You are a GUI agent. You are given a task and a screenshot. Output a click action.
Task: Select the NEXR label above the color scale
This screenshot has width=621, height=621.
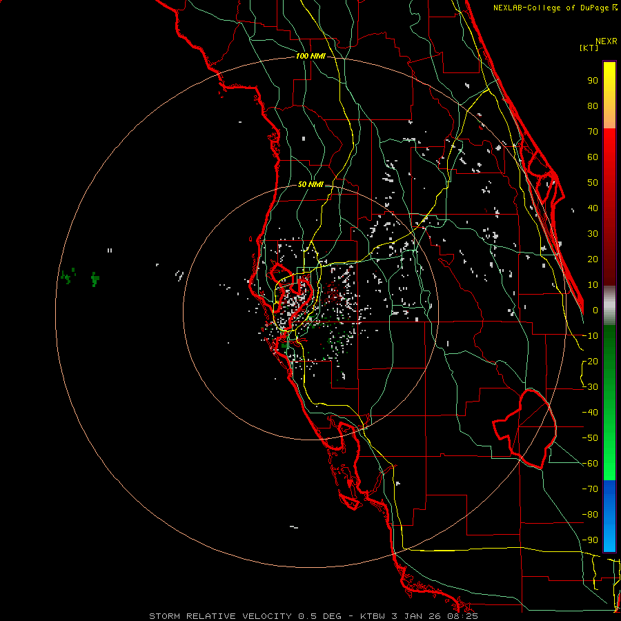607,41
